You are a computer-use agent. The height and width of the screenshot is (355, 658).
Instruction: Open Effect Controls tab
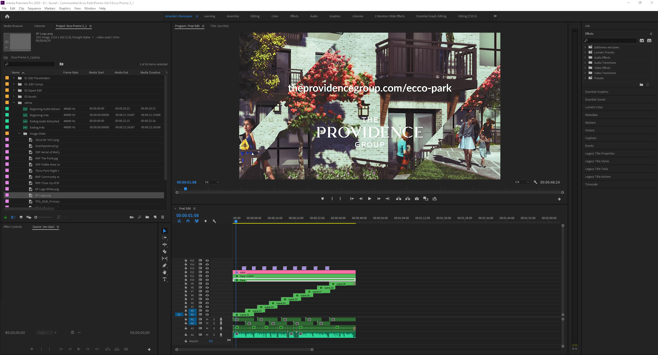coord(13,227)
